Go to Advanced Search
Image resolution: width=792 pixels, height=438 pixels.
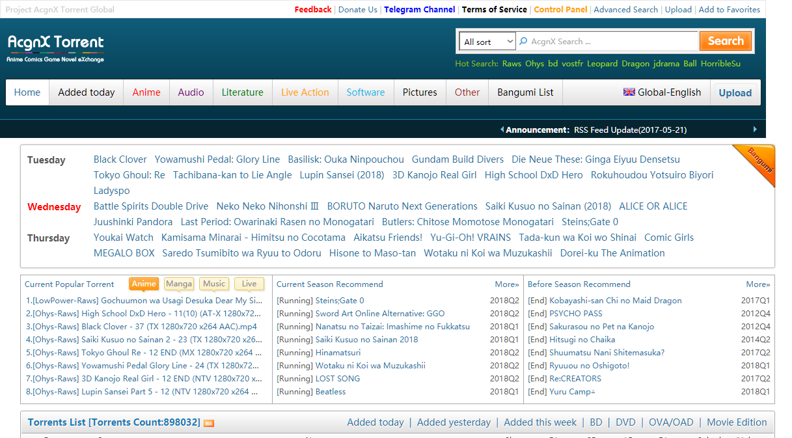[x=626, y=10]
